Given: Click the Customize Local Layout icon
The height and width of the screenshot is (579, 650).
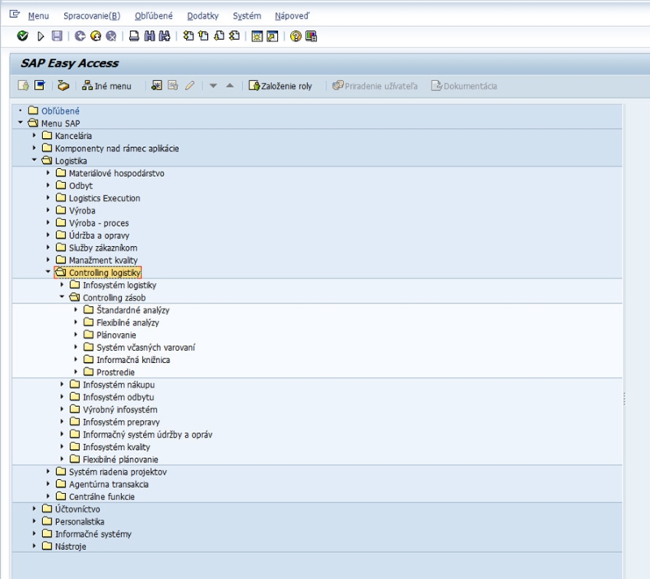Looking at the screenshot, I should 311,36.
